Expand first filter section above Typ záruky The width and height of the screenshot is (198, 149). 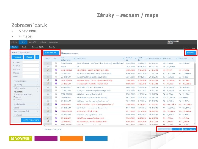(26, 81)
